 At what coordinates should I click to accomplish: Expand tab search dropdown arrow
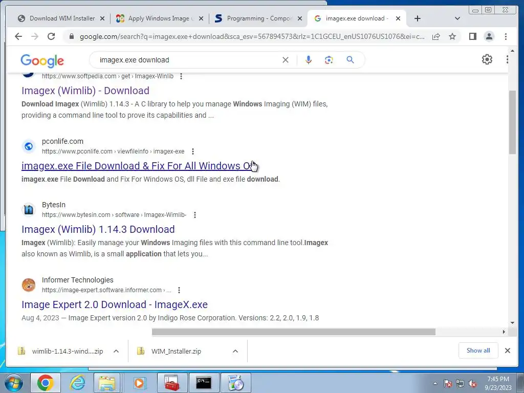coord(457,18)
